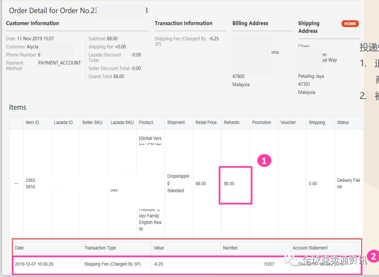Select the Transaction Type column header
This screenshot has width=379, height=277.
click(100, 248)
